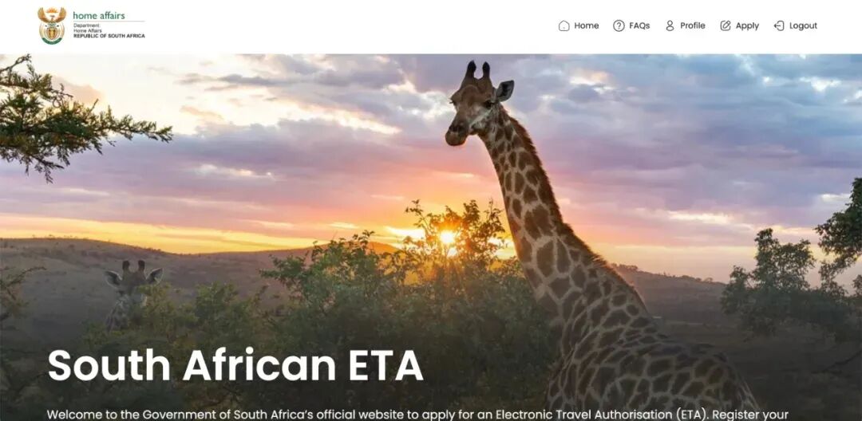Screen dimensions: 862x421
Task: Click the 'South African ETA' heading
Action: point(235,364)
